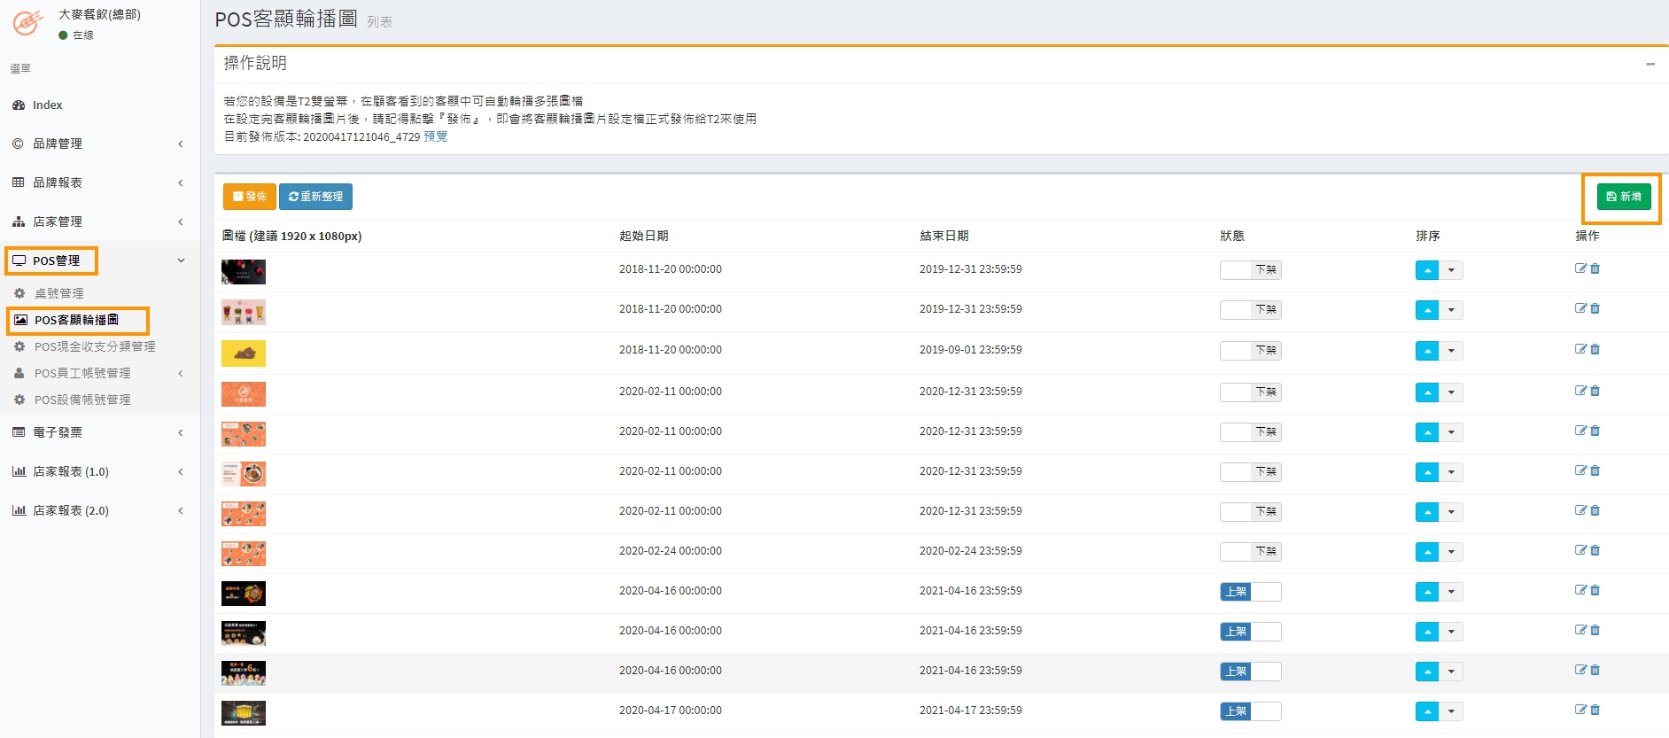Toggle status switch for 2020-02-24 row
Screen dimensions: 1669x738
point(1250,552)
